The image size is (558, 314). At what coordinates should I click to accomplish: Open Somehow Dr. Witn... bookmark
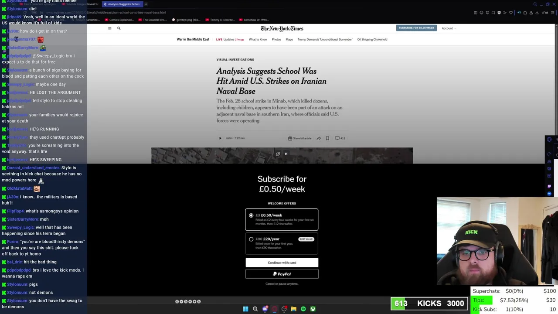[x=254, y=20]
